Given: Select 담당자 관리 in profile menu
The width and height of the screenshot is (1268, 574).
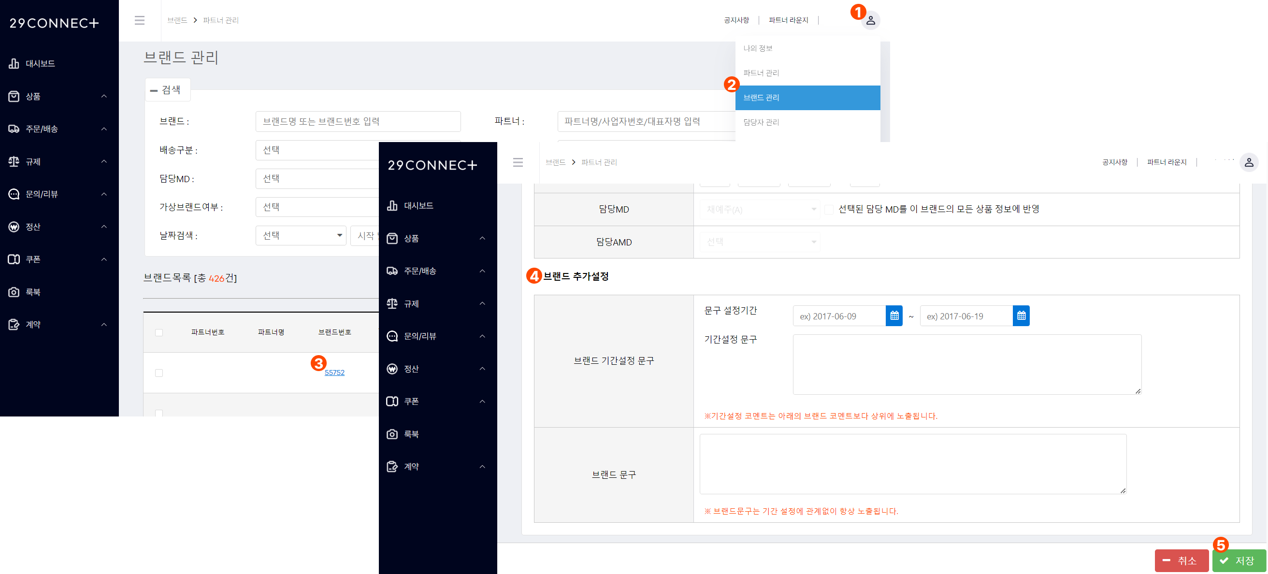Looking at the screenshot, I should pyautogui.click(x=807, y=122).
